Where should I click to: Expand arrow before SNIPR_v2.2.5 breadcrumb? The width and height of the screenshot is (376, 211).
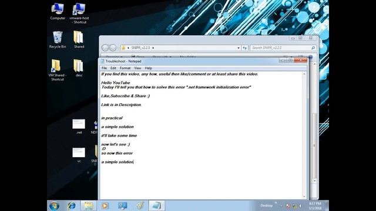coord(128,48)
